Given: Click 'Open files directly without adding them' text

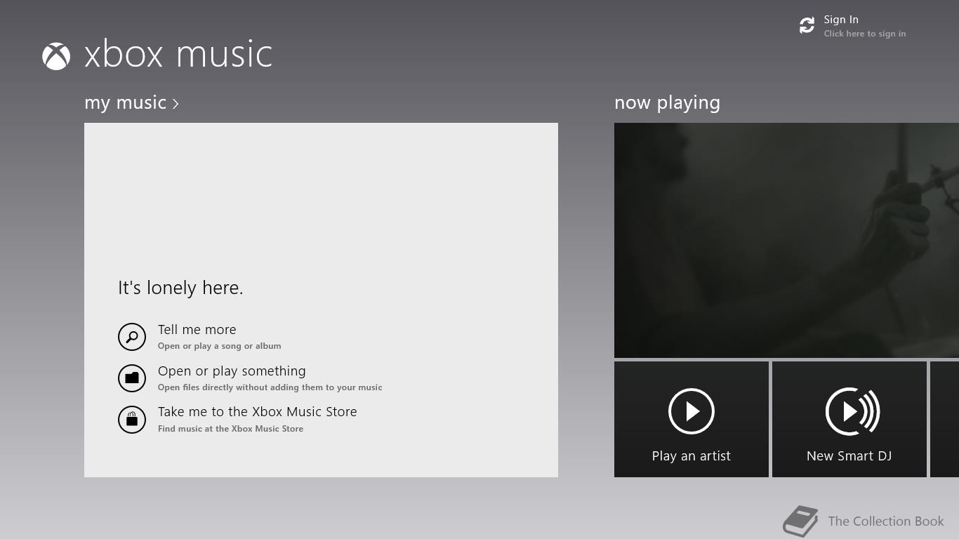Looking at the screenshot, I should tap(270, 387).
